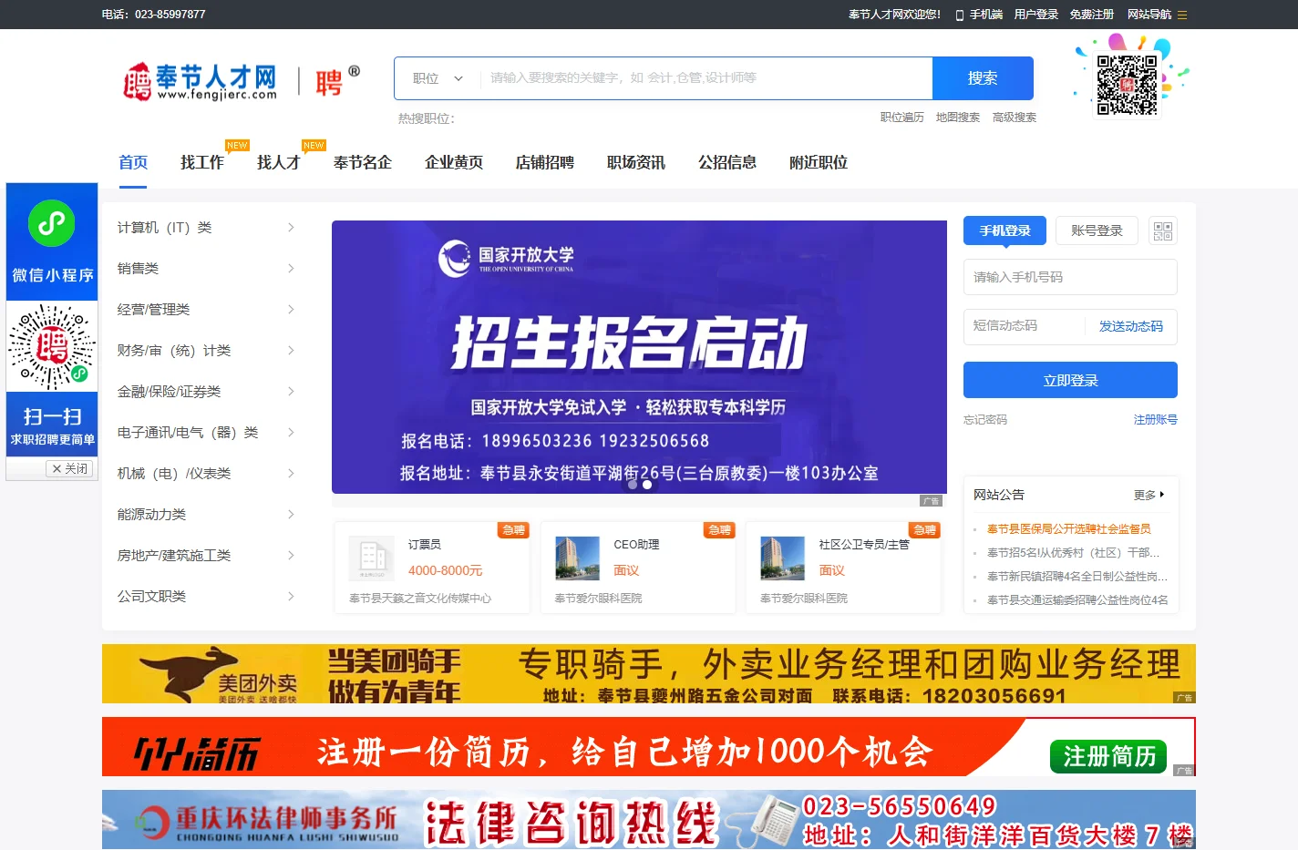The height and width of the screenshot is (850, 1298).
Task: Open the 公招信息 nav tab
Action: point(727,162)
